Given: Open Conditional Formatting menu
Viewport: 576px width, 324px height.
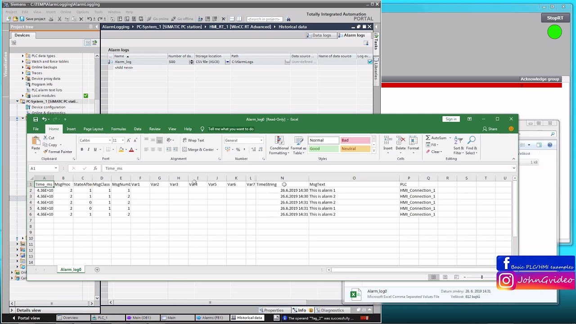Looking at the screenshot, I should [x=279, y=146].
